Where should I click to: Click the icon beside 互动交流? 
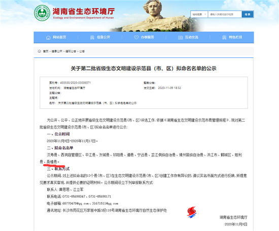coord(180,37)
